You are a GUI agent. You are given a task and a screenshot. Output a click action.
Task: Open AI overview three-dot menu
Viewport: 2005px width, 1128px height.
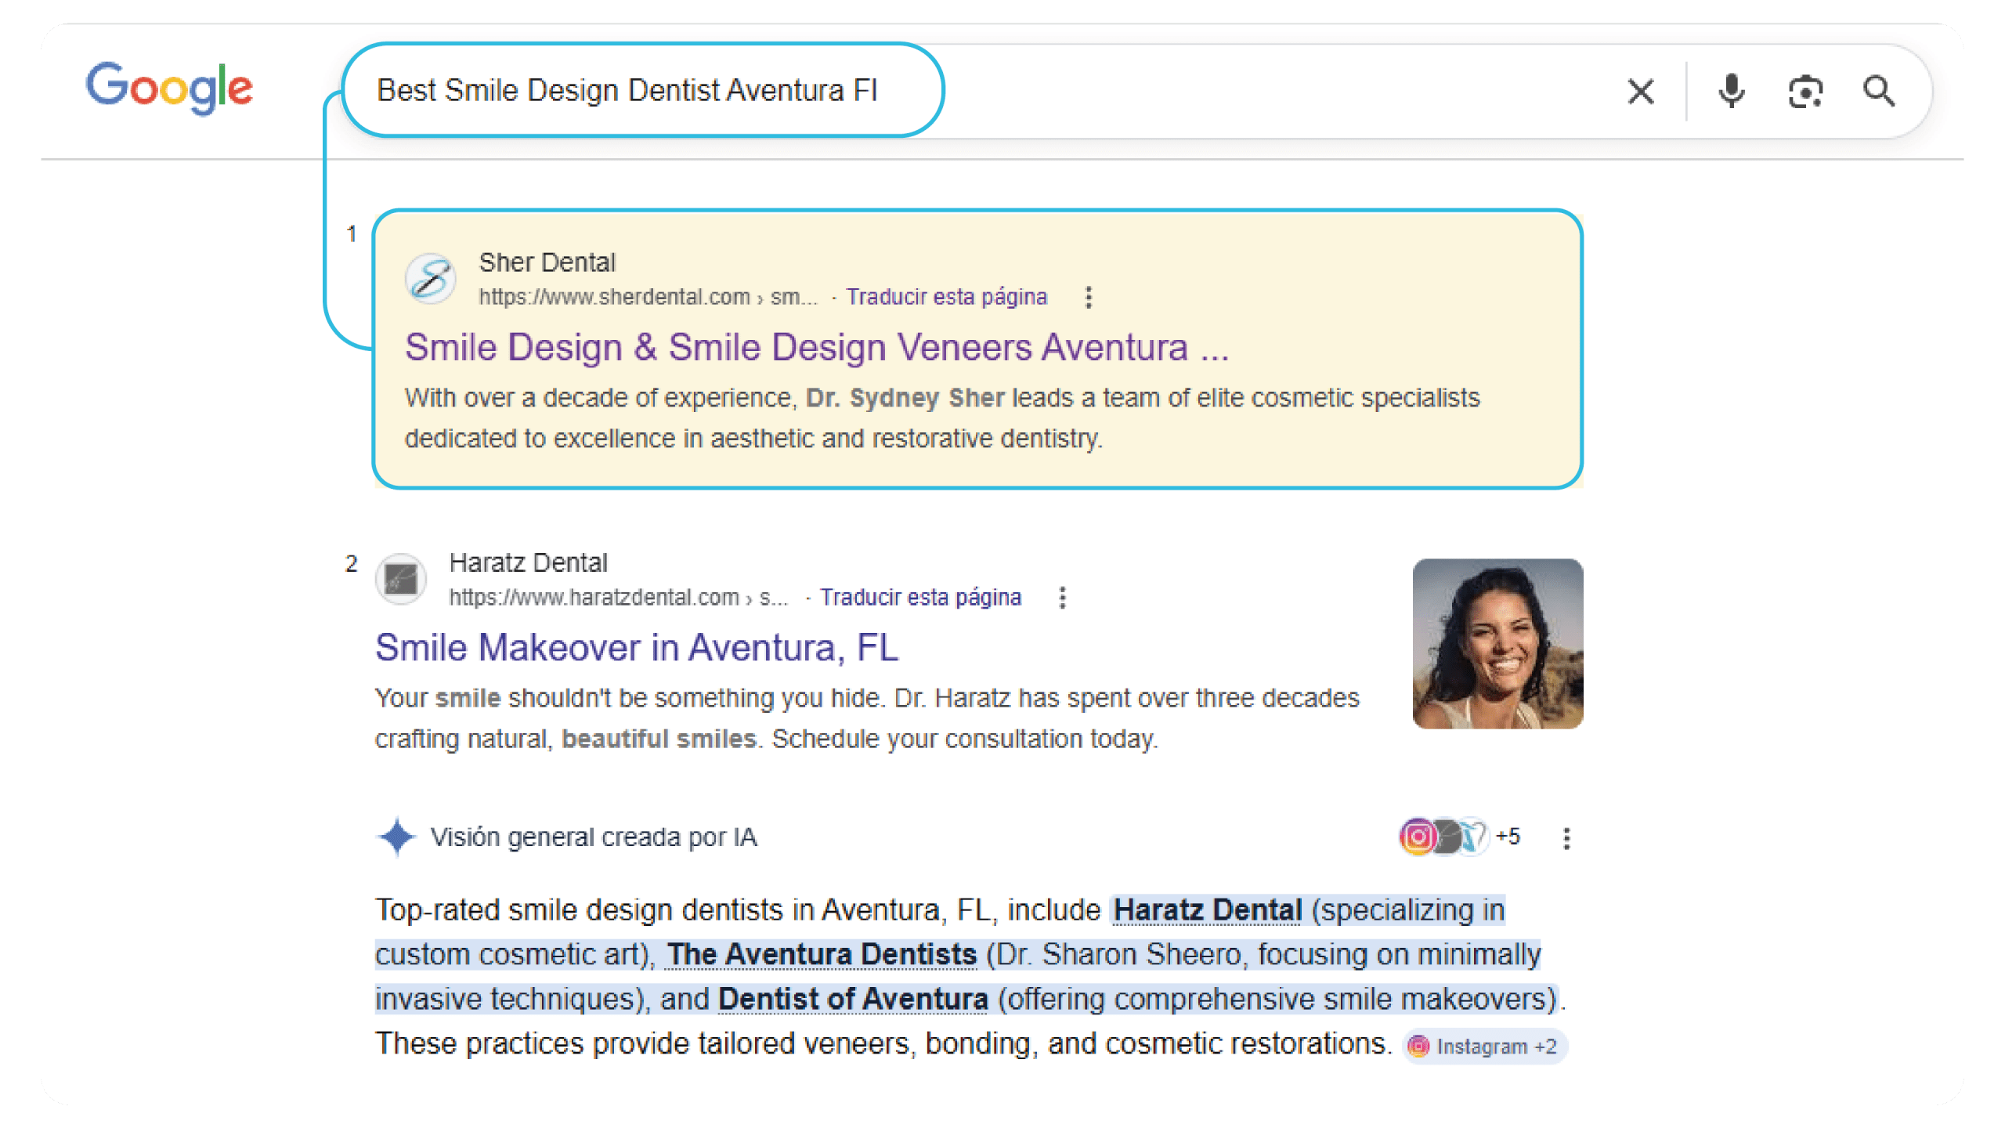1566,838
